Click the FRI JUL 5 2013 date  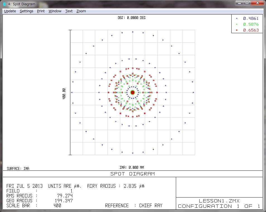(x=25, y=186)
